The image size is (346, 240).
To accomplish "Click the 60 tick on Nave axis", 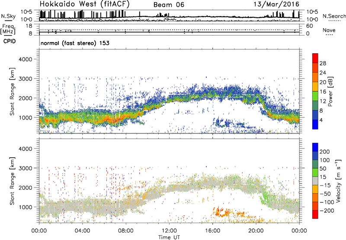I will tap(309, 26).
